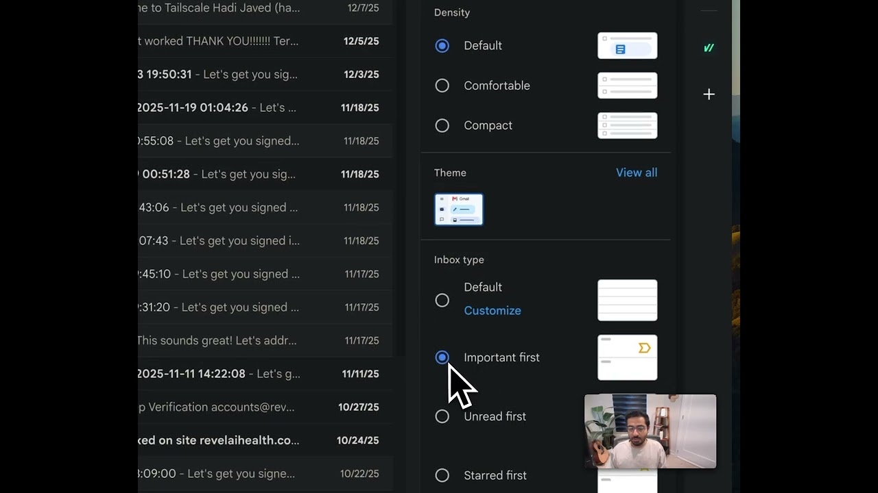The width and height of the screenshot is (878, 493).
Task: Open email with timestamp 07:43
Action: (x=265, y=241)
